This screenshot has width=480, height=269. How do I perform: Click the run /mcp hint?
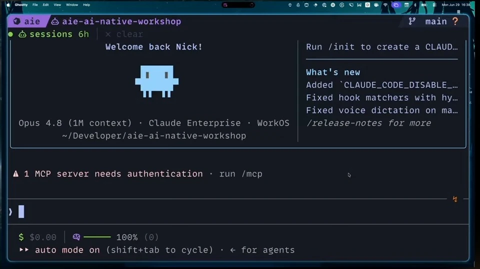point(240,174)
